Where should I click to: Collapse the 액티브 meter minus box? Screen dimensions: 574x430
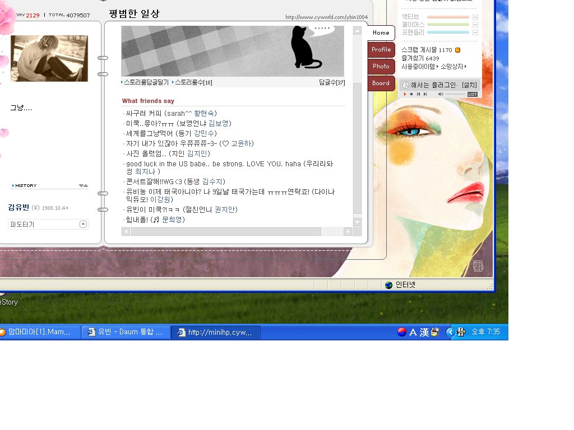[x=475, y=17]
